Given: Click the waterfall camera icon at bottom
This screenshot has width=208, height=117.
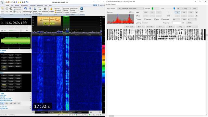Looking at the screenshot, I should click(91, 112).
